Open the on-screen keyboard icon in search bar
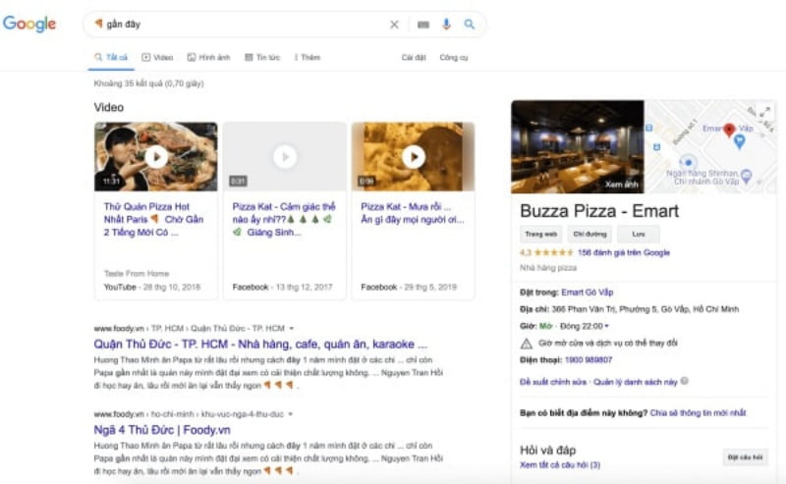Viewport: 786px width, 484px height. coord(423,25)
